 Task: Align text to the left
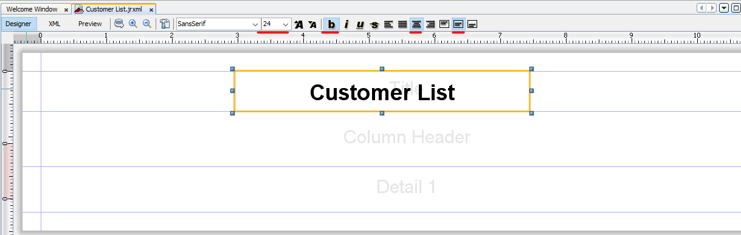tap(388, 24)
